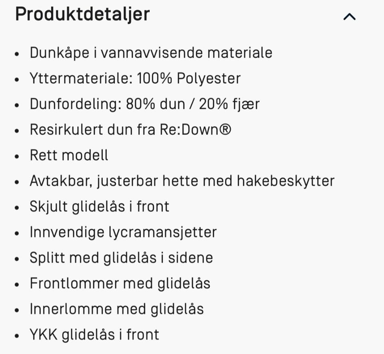Viewport: 384px width, 354px height.
Task: Click the bullet beside Frontlommer med glidelås
Action: pos(17,284)
